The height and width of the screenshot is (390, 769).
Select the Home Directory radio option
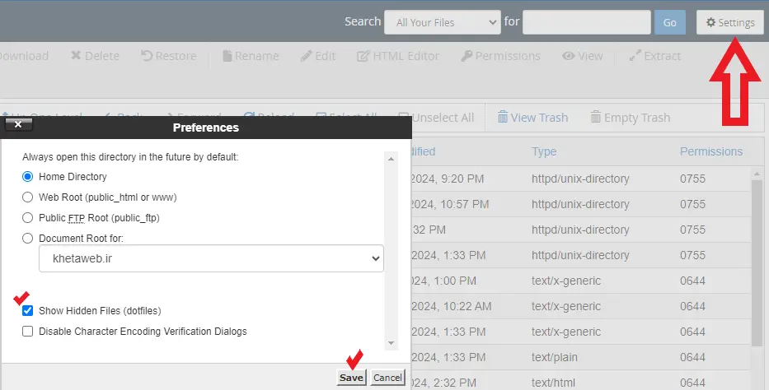coord(27,176)
